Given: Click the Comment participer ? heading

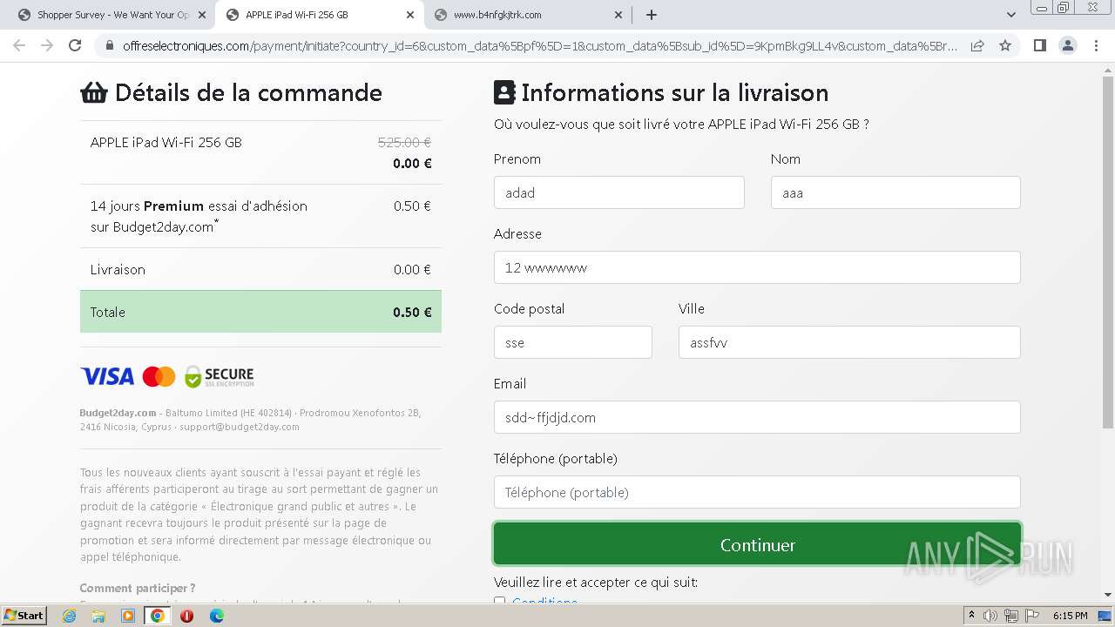Looking at the screenshot, I should (138, 588).
